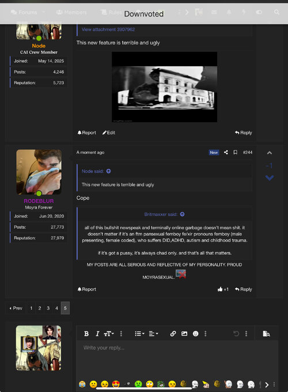
Task: Share post #244 via share icon
Action: pyautogui.click(x=226, y=152)
